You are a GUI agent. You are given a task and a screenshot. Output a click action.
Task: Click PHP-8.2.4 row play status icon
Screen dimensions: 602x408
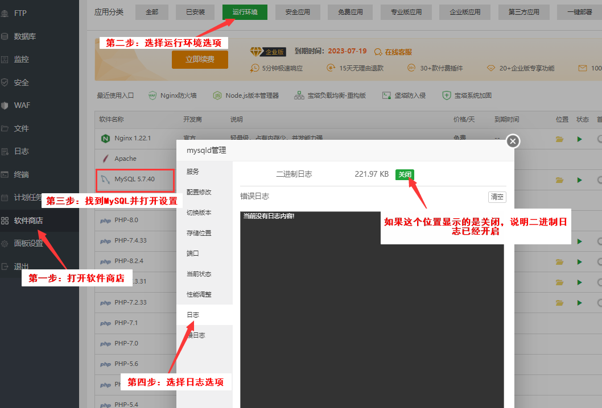click(x=580, y=262)
